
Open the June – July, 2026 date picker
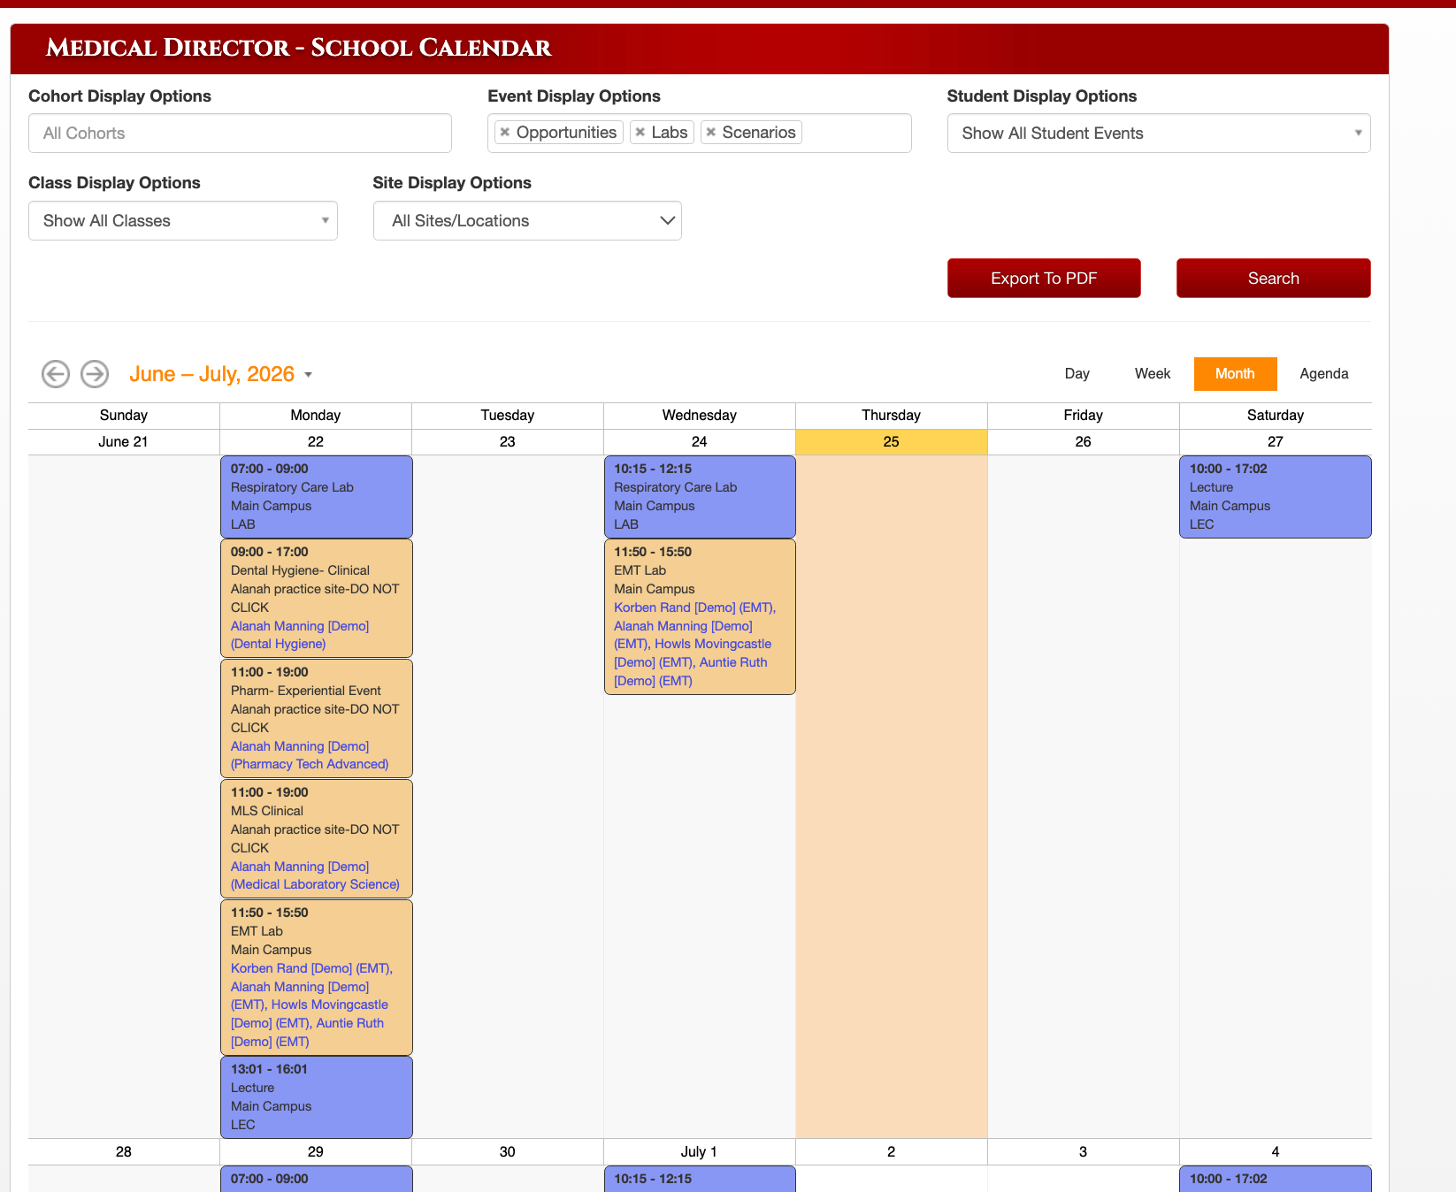(x=221, y=374)
